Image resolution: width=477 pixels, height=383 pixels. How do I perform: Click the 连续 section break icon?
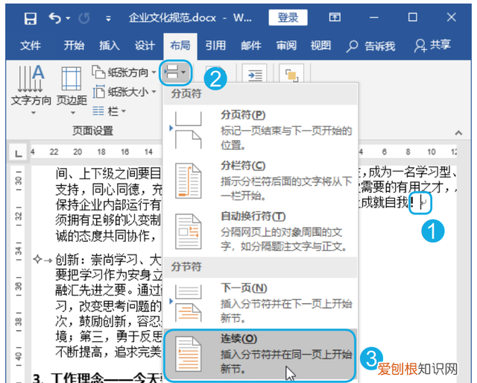[188, 353]
